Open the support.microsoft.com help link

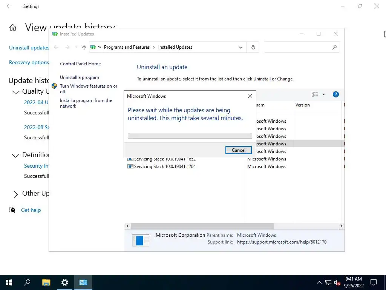pyautogui.click(x=282, y=242)
